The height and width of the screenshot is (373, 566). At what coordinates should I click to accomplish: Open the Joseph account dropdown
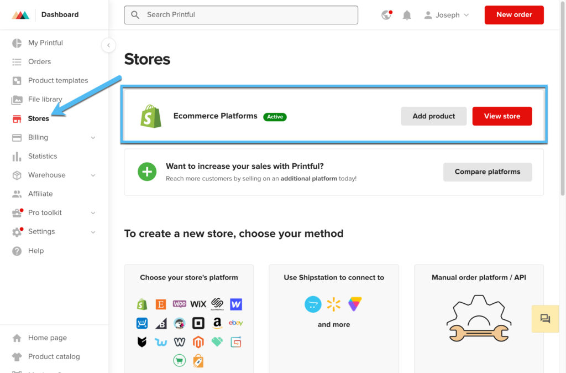(x=447, y=15)
